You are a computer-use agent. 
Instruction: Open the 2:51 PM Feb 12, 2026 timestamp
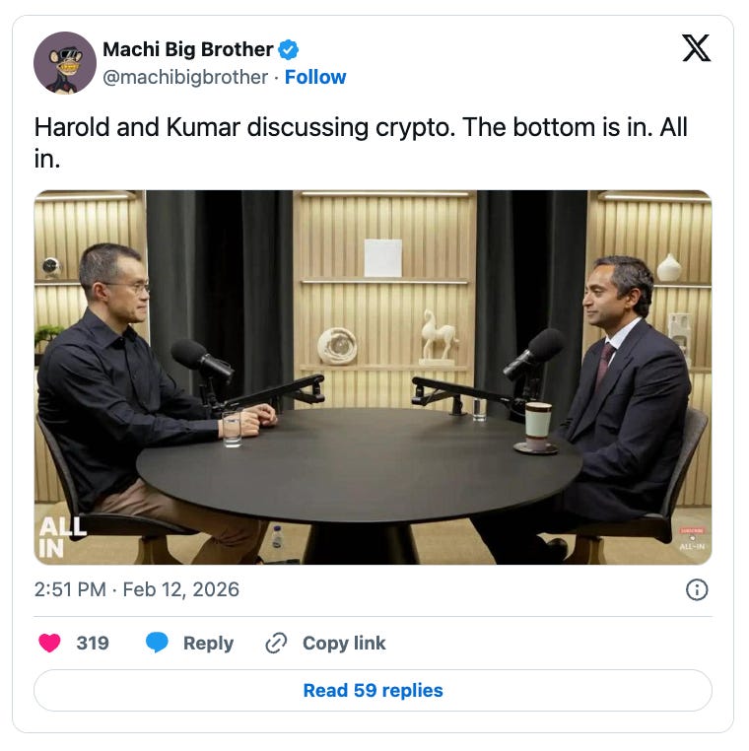click(136, 589)
